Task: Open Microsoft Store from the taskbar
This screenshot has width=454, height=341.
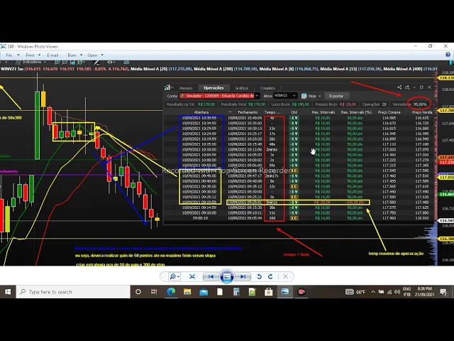Action: 269,292
